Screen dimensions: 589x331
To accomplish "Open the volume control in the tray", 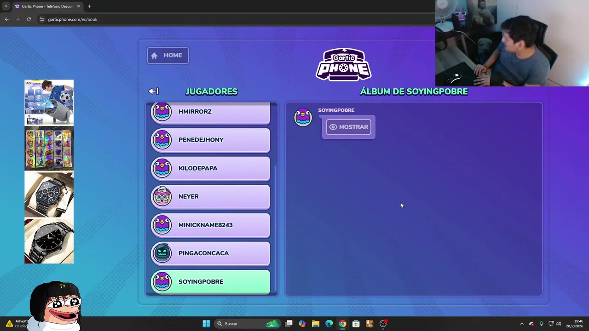I will (559, 324).
